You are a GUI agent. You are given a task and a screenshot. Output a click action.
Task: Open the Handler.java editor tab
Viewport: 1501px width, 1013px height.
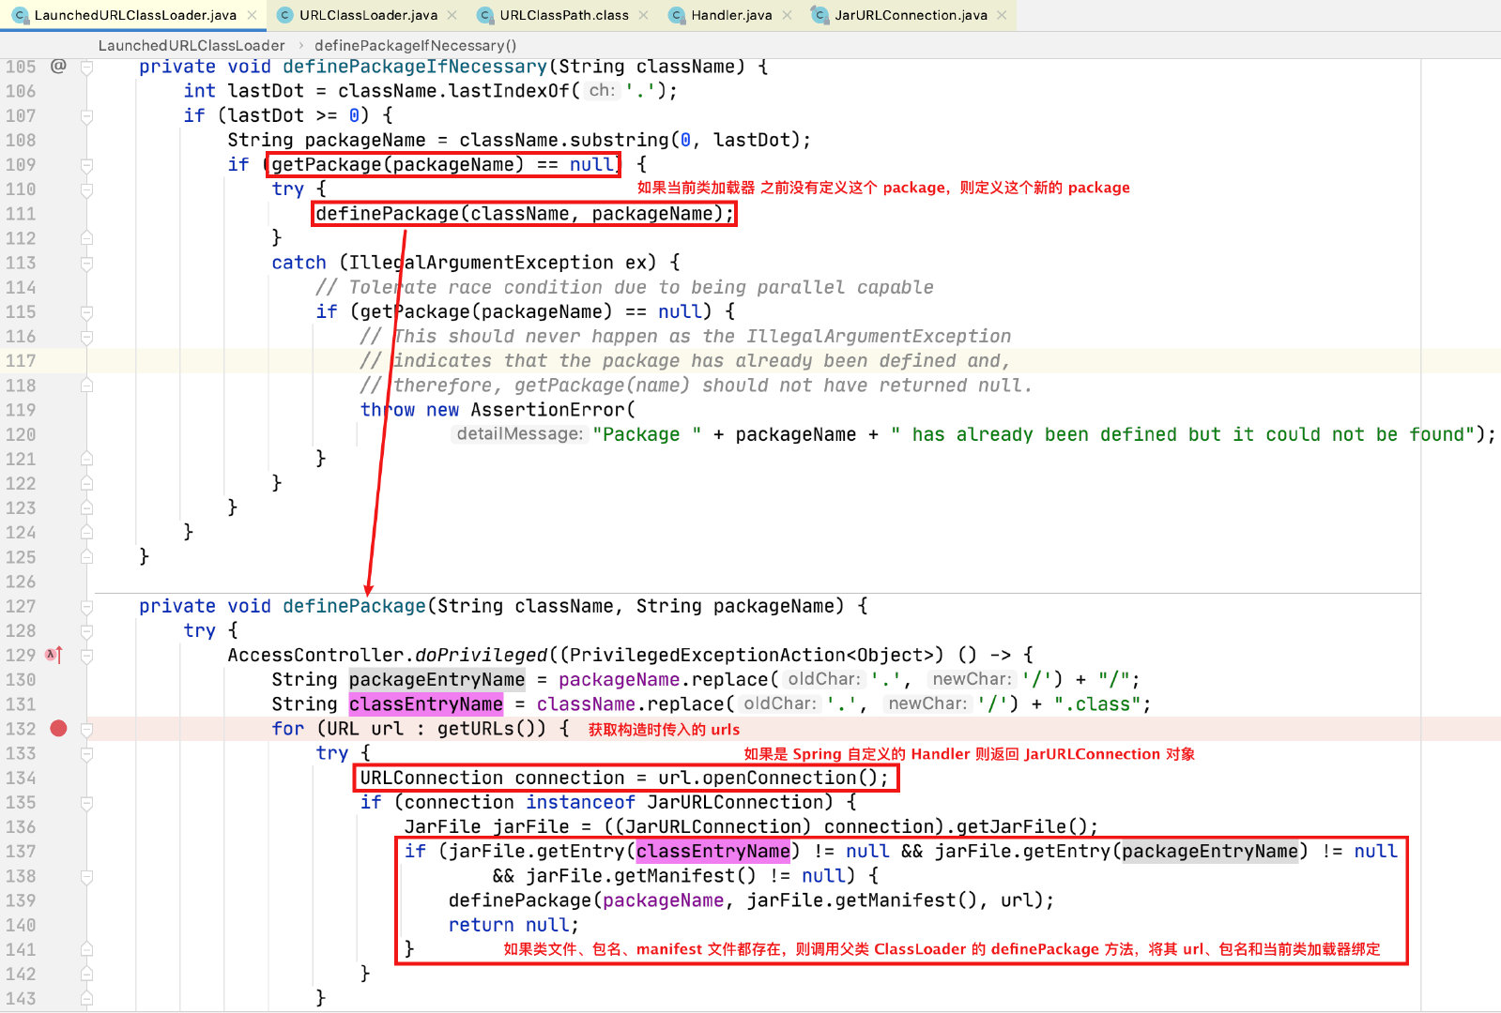click(x=731, y=15)
